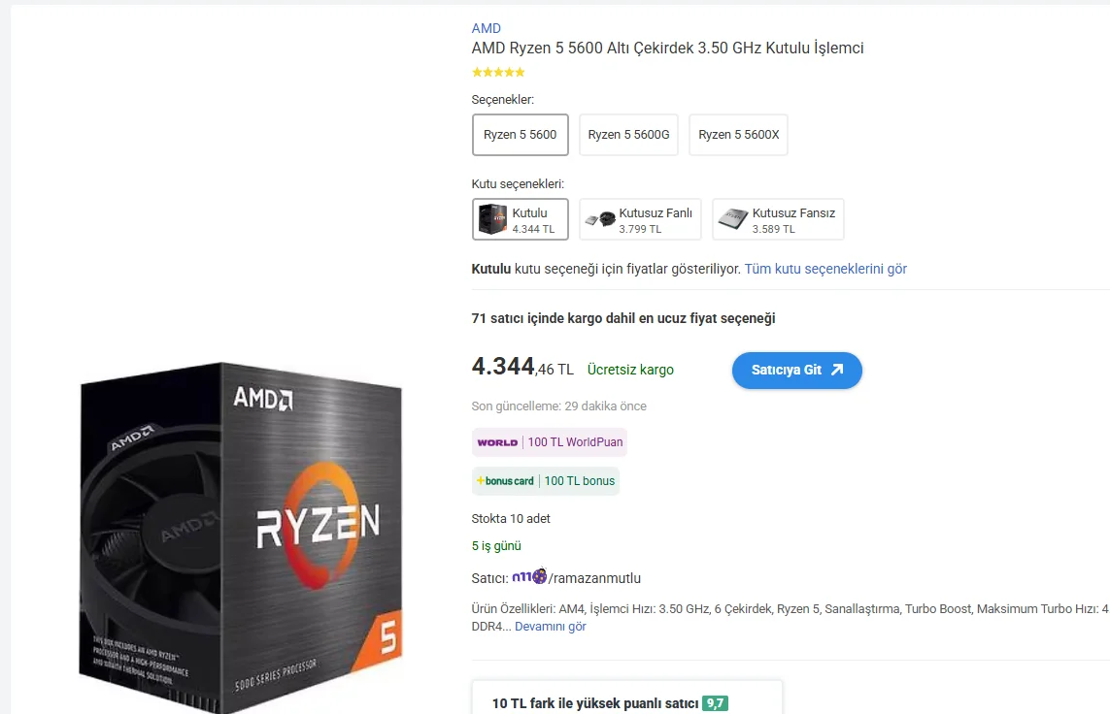Click the fan cooler thumbnail icon

(600, 219)
